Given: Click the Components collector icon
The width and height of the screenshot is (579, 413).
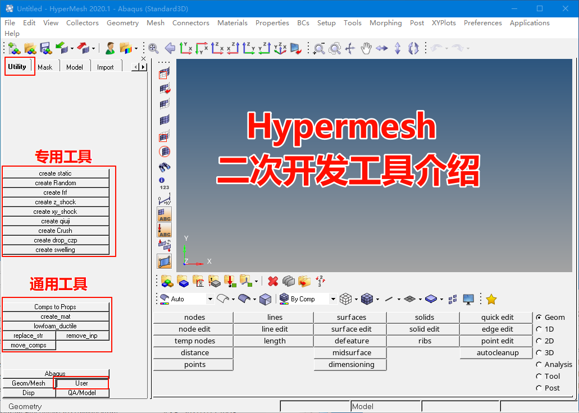Looking at the screenshot, I should [x=183, y=281].
